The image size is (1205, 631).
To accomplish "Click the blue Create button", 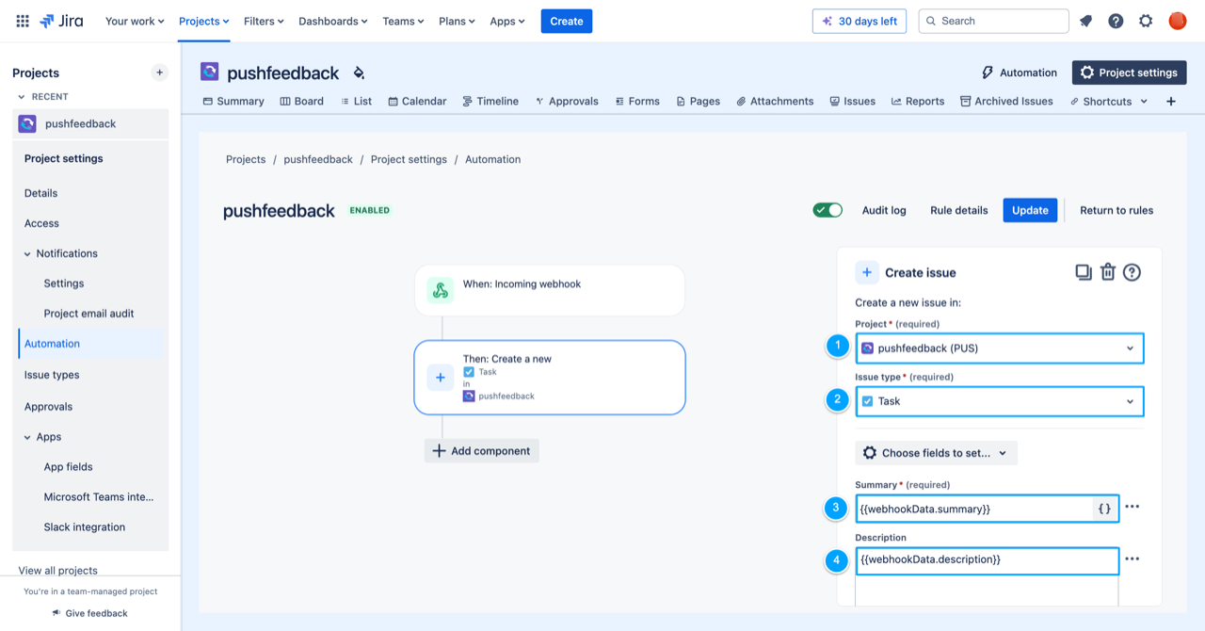I will pos(567,21).
